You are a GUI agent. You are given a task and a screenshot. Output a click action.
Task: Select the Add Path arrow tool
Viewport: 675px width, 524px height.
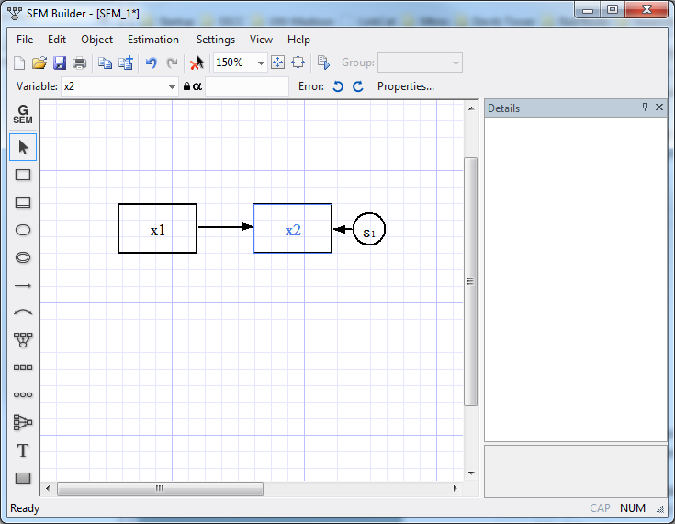pyautogui.click(x=23, y=286)
